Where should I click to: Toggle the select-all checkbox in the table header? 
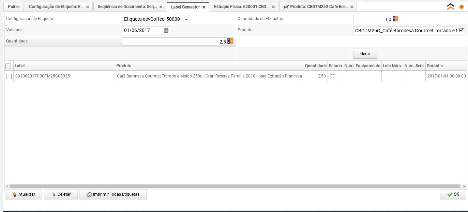click(9, 66)
